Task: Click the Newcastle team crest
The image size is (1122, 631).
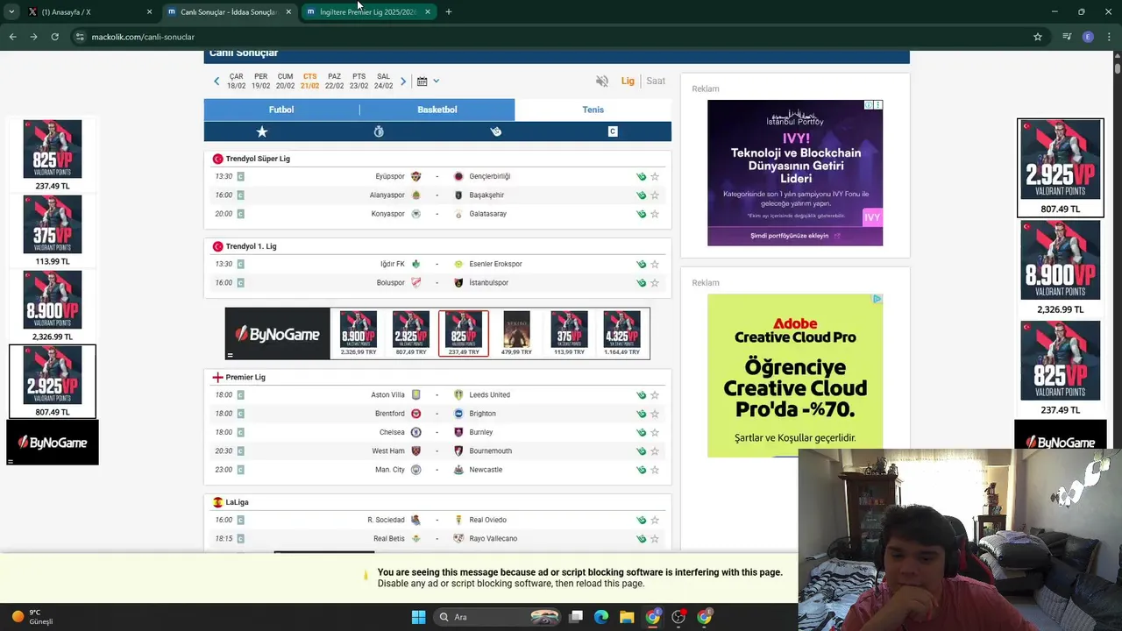Action: tap(458, 470)
